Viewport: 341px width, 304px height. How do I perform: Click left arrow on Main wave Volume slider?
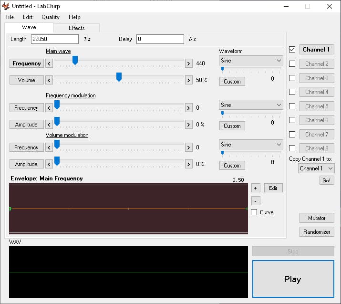click(x=49, y=80)
